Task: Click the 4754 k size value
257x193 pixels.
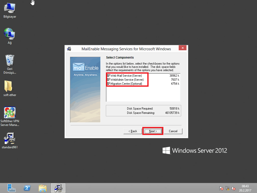Action: coord(175,84)
